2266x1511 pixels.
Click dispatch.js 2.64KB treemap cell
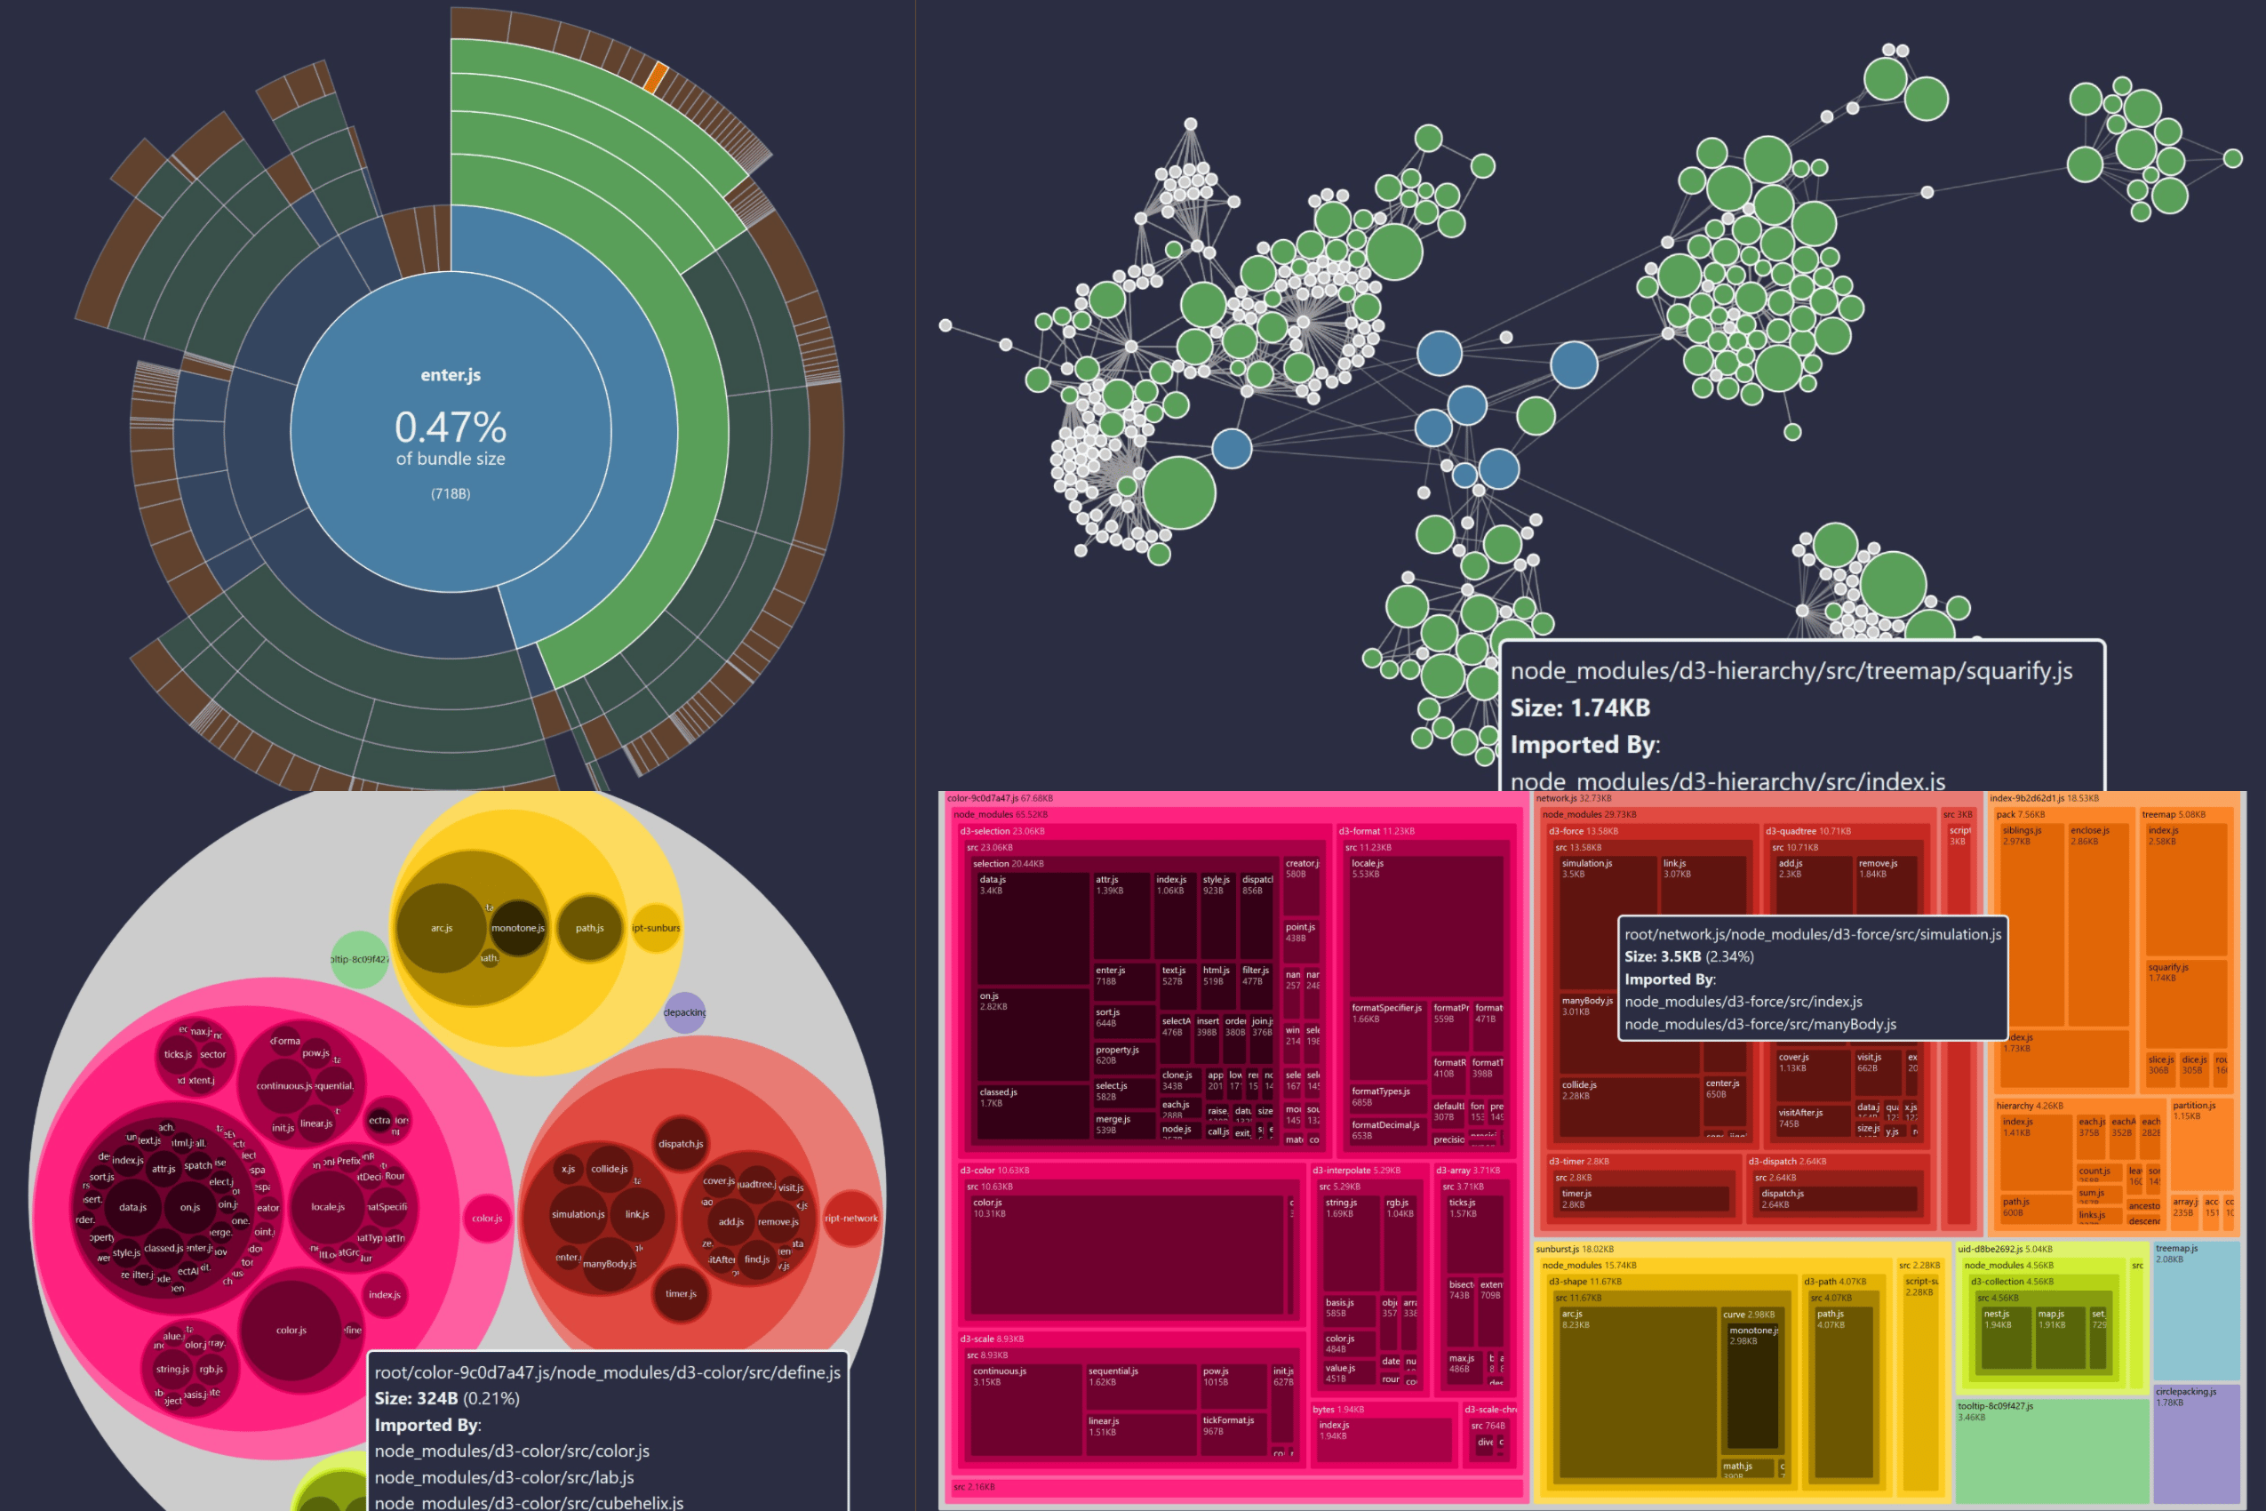1839,1199
